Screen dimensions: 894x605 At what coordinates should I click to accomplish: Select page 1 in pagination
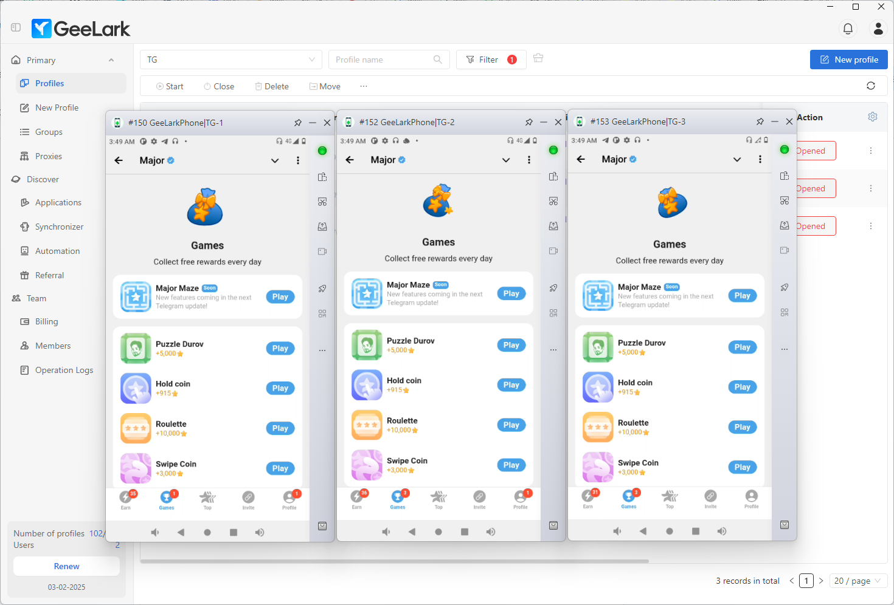tap(806, 581)
